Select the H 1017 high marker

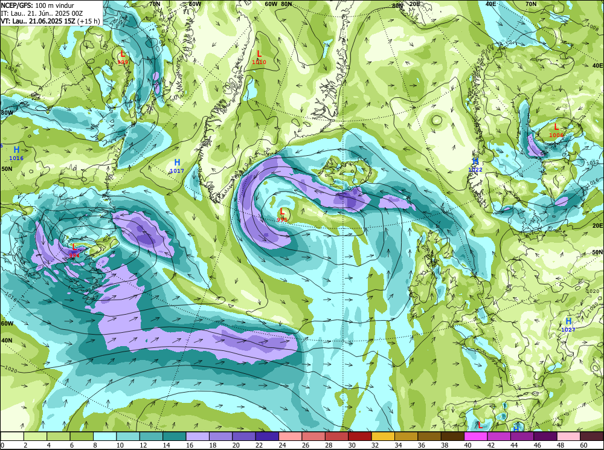click(x=177, y=166)
